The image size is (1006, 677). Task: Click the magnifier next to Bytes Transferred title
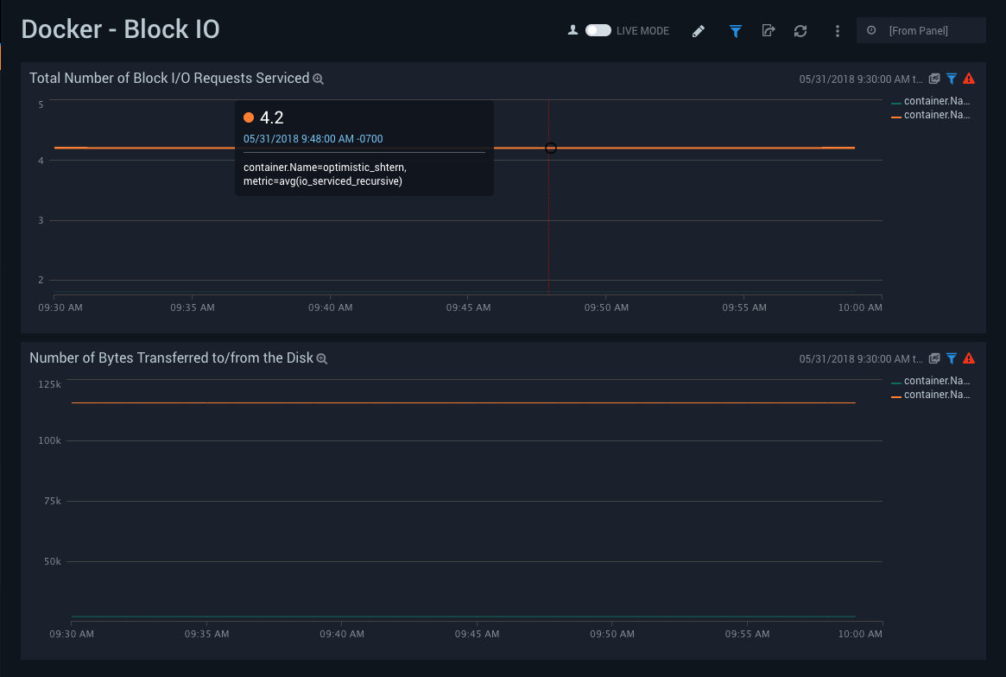322,358
